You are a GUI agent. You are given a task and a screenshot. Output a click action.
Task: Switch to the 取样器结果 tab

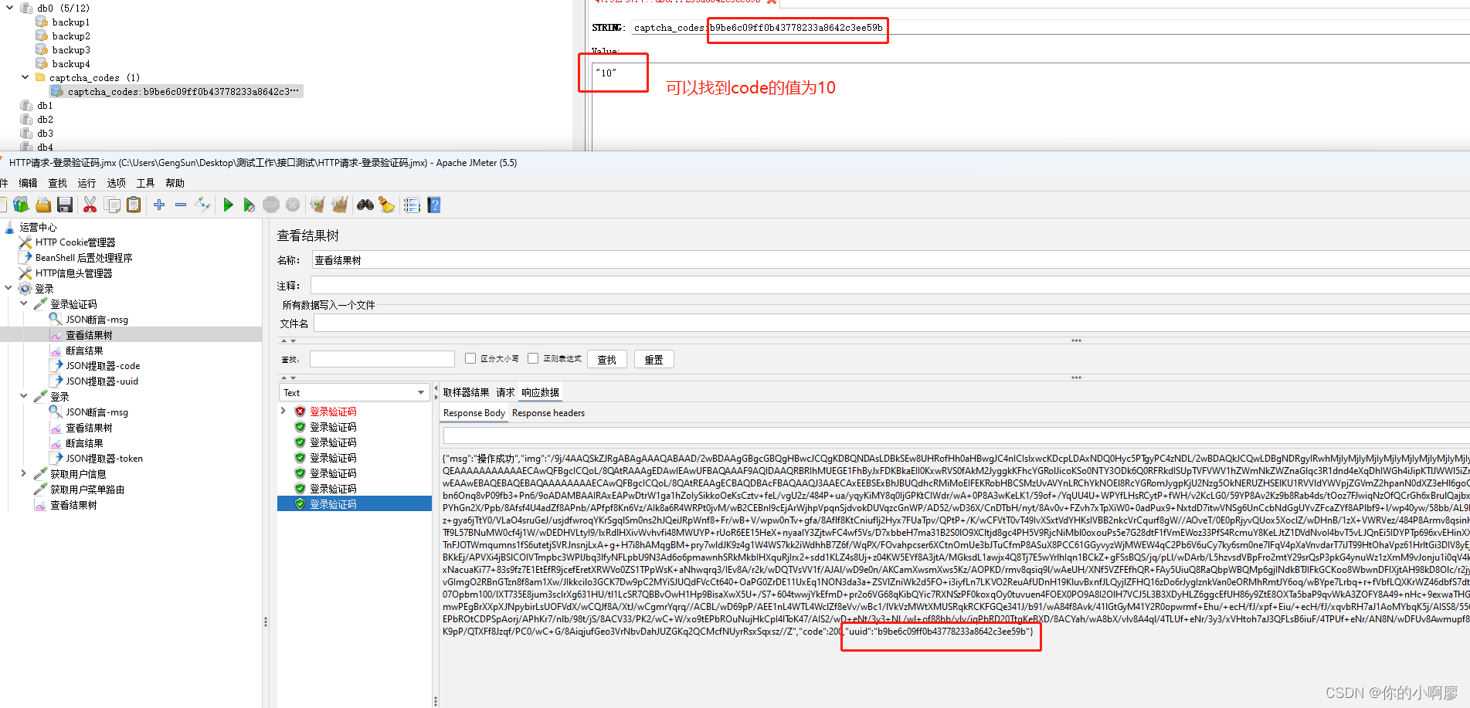466,392
